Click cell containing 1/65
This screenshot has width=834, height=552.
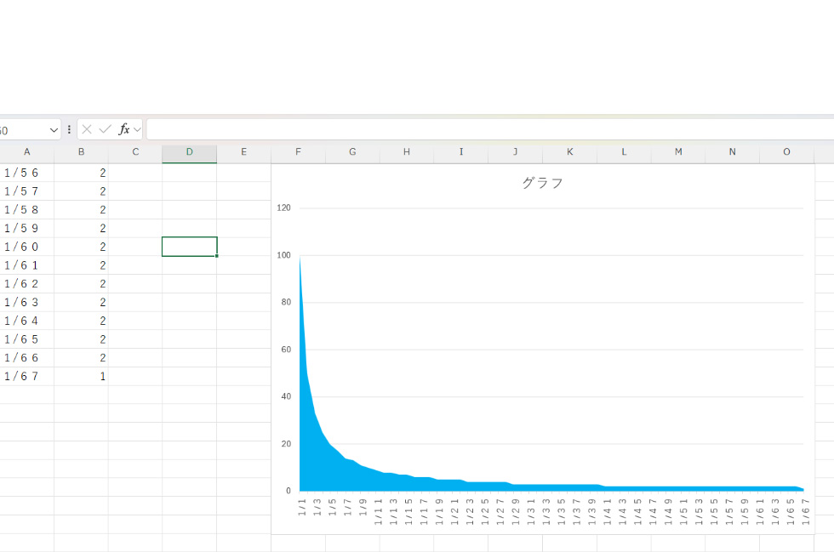[26, 339]
